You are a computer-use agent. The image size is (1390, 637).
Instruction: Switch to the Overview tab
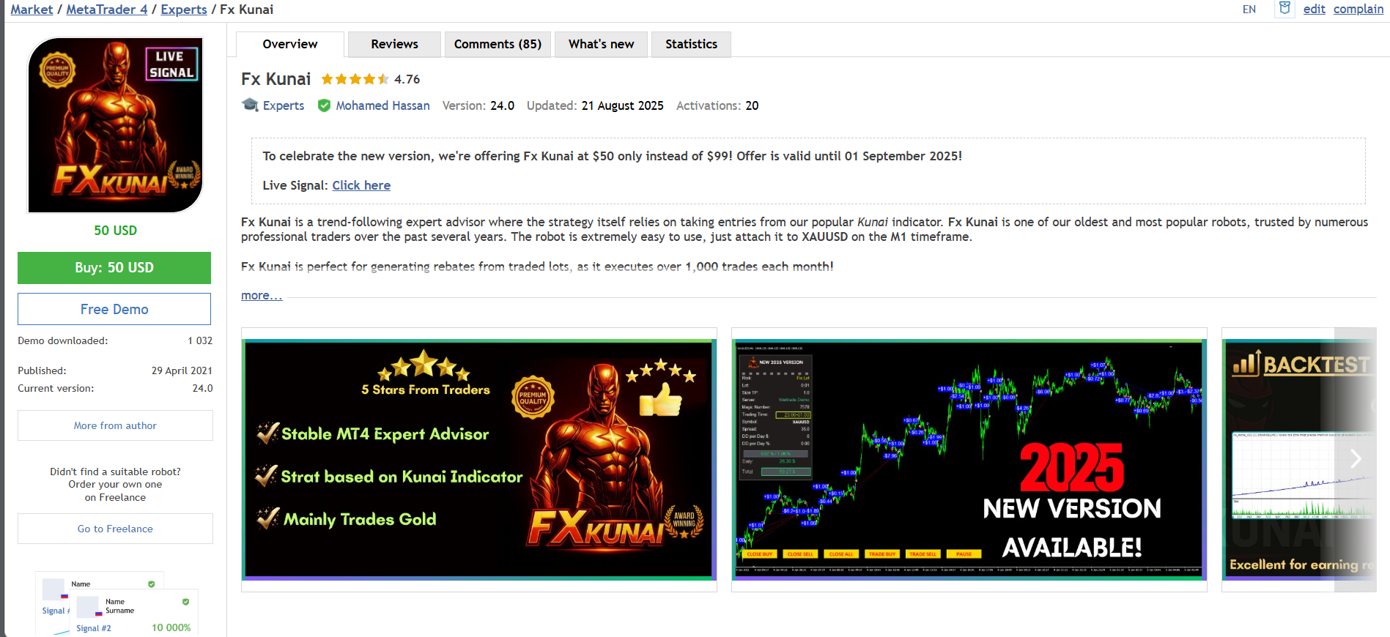tap(290, 44)
